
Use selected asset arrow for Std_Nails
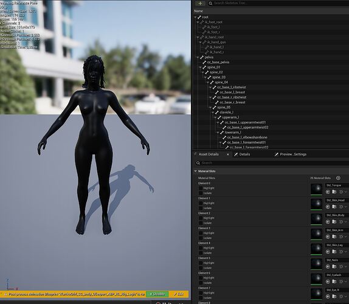click(328, 266)
